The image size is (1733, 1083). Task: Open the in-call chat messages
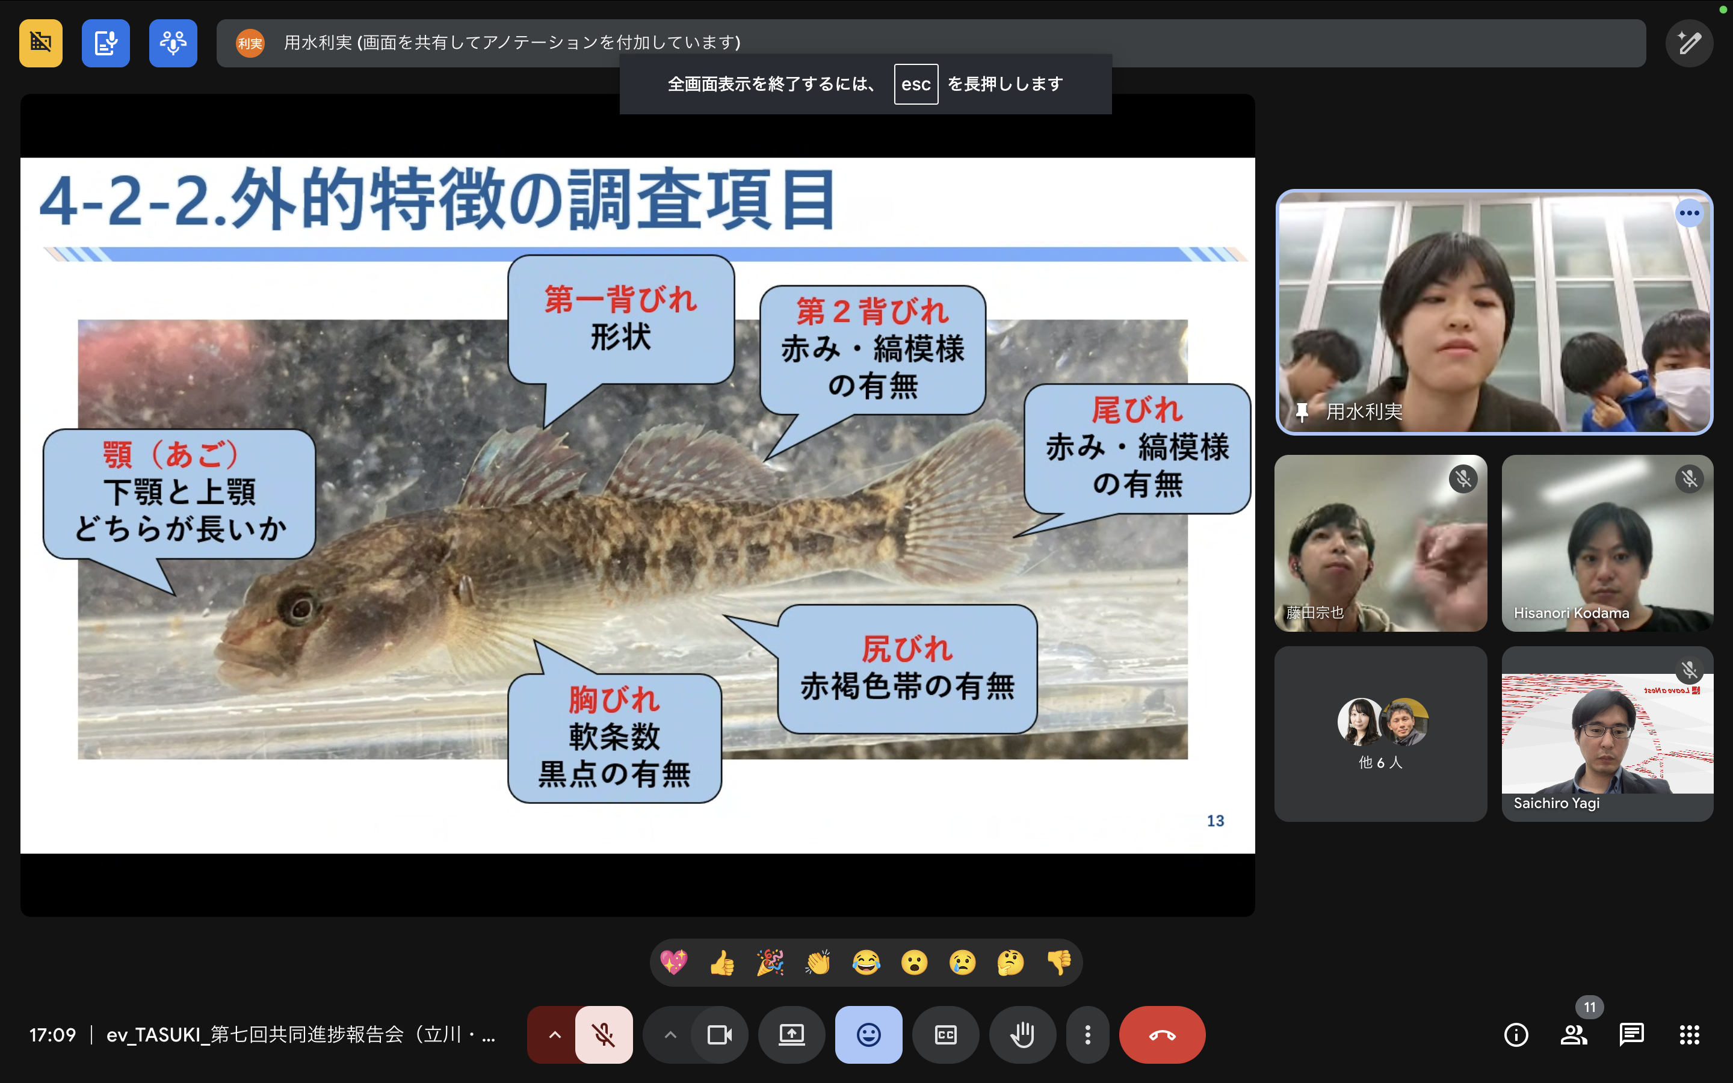1631,1035
